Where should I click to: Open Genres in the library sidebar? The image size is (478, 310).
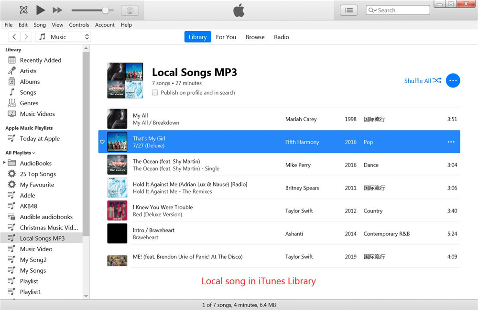point(29,103)
